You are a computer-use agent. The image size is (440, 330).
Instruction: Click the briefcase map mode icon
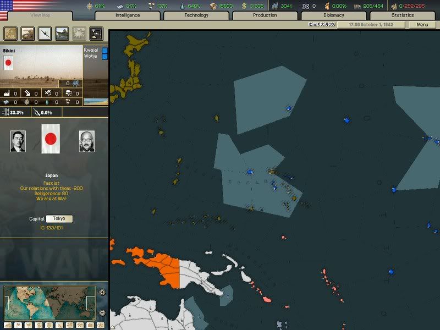(91, 325)
